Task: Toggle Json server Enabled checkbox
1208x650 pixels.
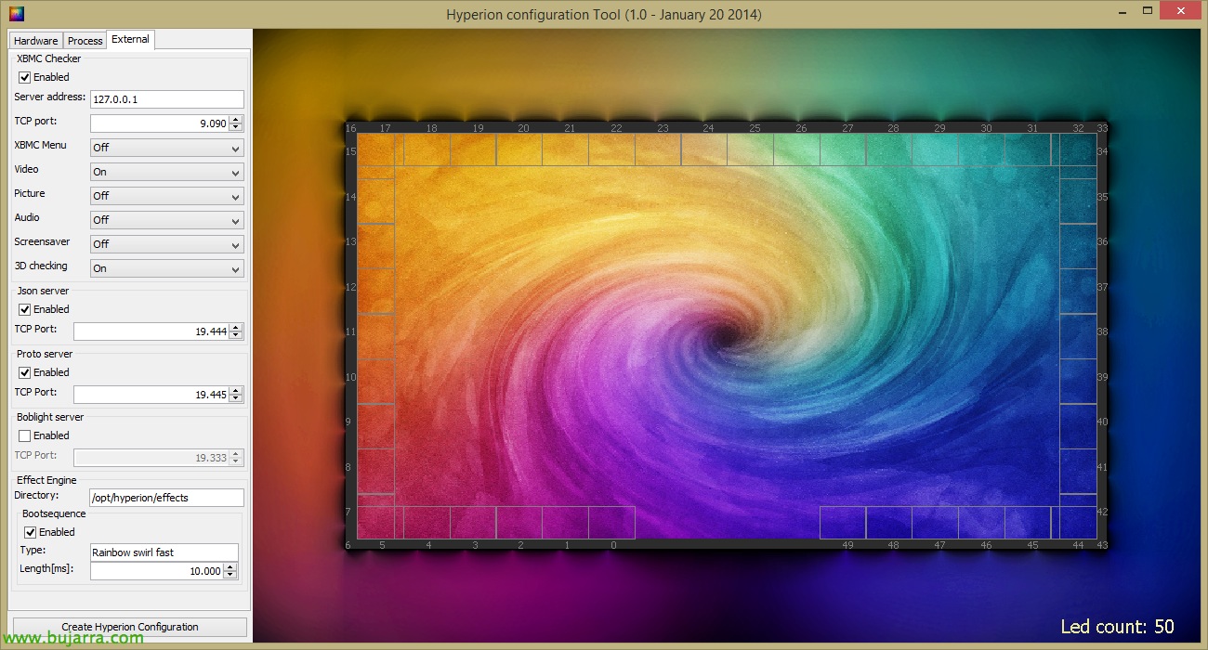Action: click(x=25, y=310)
